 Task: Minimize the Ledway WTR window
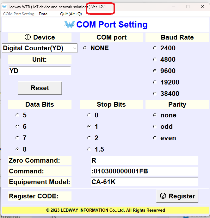click(174, 7)
